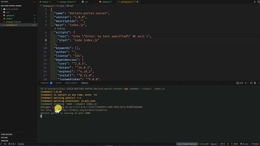
Task: Open the Output panel tab
Action: point(58,83)
